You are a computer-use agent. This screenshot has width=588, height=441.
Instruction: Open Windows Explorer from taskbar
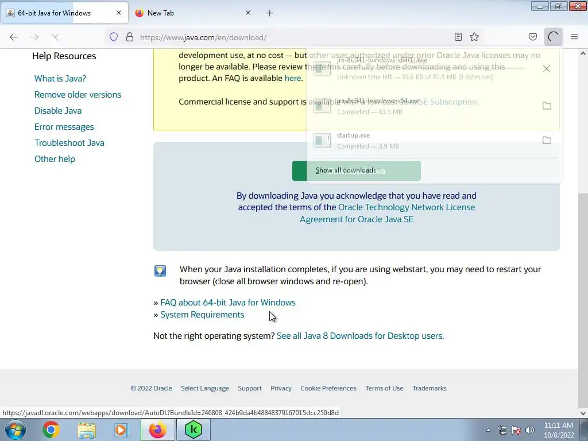click(x=87, y=430)
